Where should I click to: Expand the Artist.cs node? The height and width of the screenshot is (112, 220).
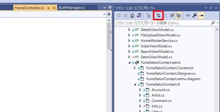140,95
